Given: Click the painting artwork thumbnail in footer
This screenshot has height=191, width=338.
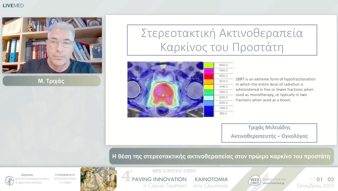Looking at the screenshot, I should [x=99, y=179].
